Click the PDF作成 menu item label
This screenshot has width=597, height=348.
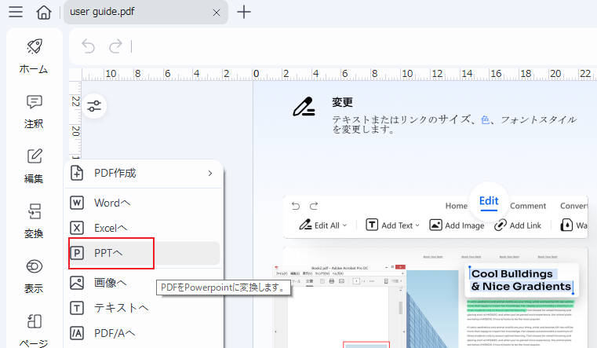coord(115,174)
